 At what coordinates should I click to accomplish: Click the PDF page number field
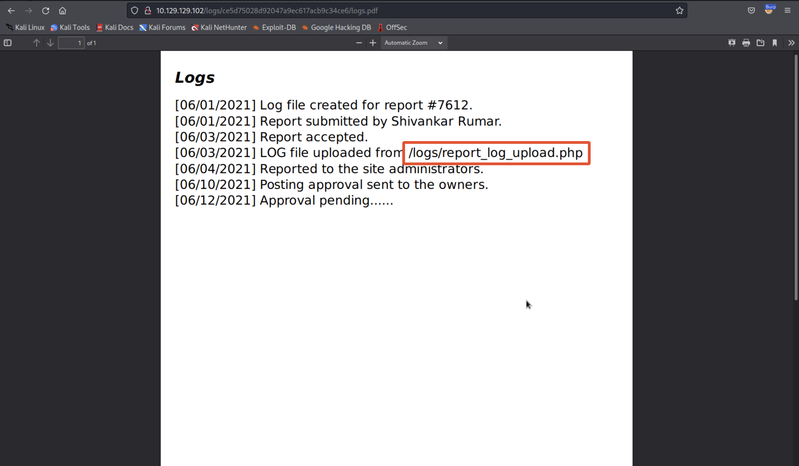[x=71, y=43]
